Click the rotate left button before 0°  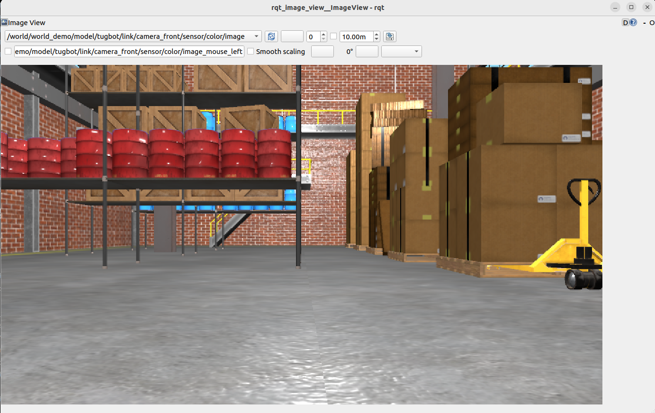tap(322, 51)
